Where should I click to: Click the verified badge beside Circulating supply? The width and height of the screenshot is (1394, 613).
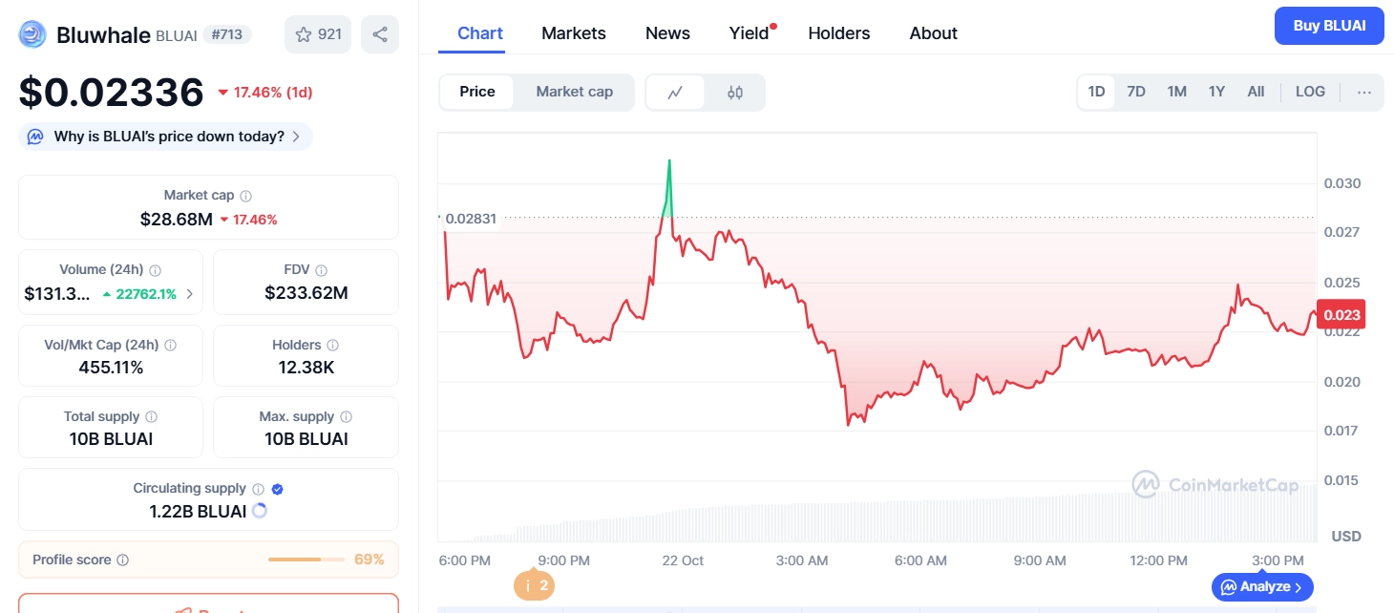[277, 487]
